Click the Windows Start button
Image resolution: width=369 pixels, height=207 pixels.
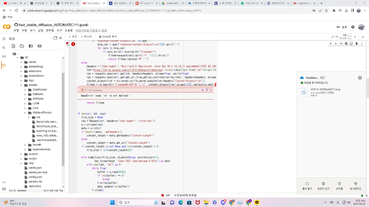[112, 202]
